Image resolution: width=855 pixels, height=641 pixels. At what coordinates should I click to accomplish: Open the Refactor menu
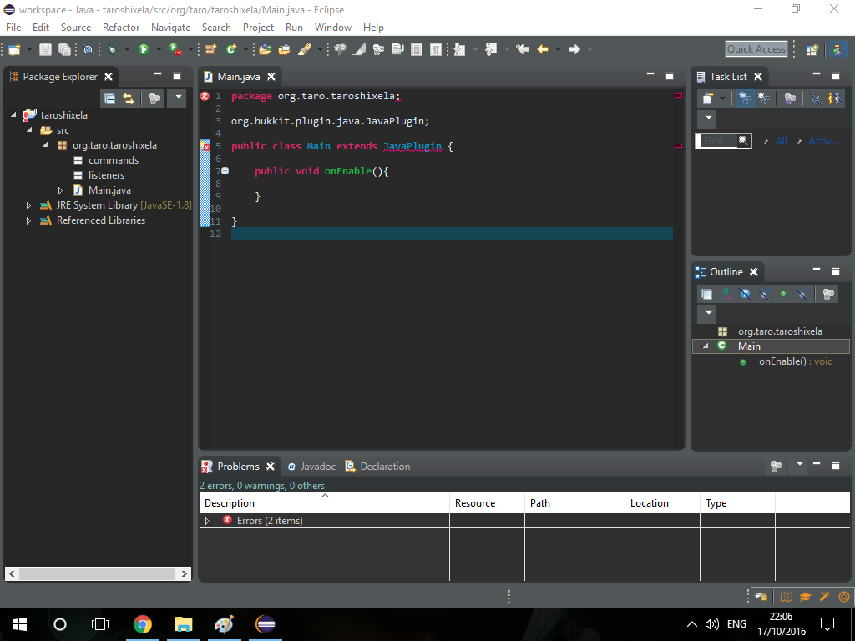[121, 28]
